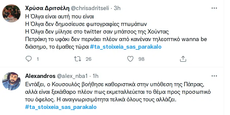Image resolution: width=230 pixels, height=115 pixels.
Task: Retweet the tweet with 26 retweets
Action: [78, 59]
